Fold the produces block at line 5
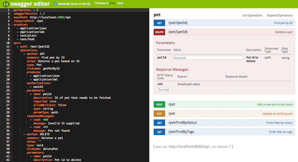This screenshot has height=162, width=298. [x=11, y=25]
